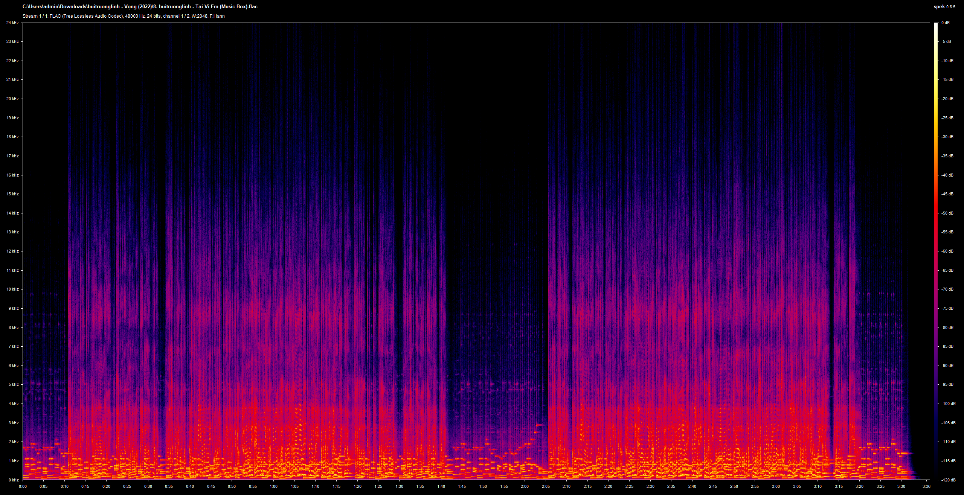
Task: Click the 0 dB label on the color scale
Action: (946, 23)
